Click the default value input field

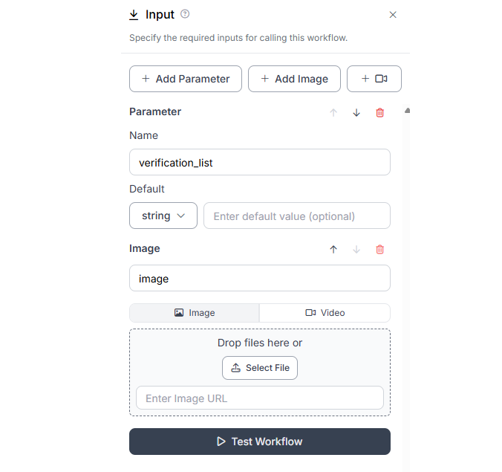click(297, 216)
